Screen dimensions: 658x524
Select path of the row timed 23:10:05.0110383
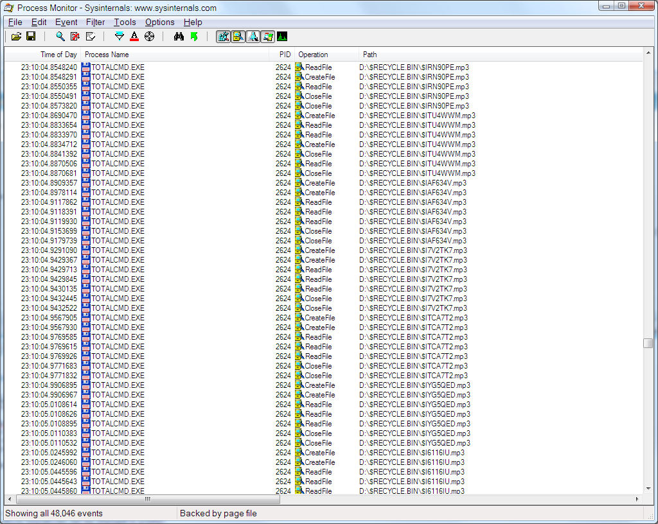(414, 433)
